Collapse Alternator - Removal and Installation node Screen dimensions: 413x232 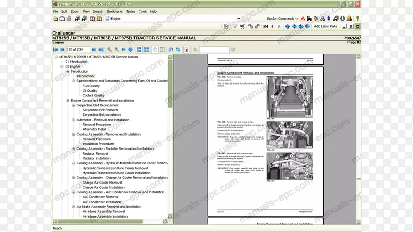(x=73, y=120)
